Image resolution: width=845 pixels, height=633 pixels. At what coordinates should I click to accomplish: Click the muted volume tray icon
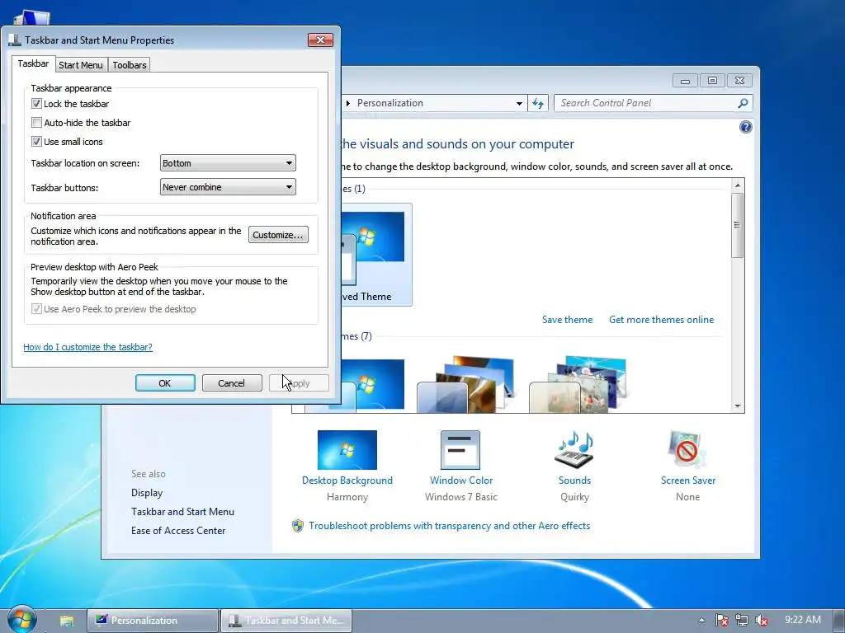coord(762,621)
